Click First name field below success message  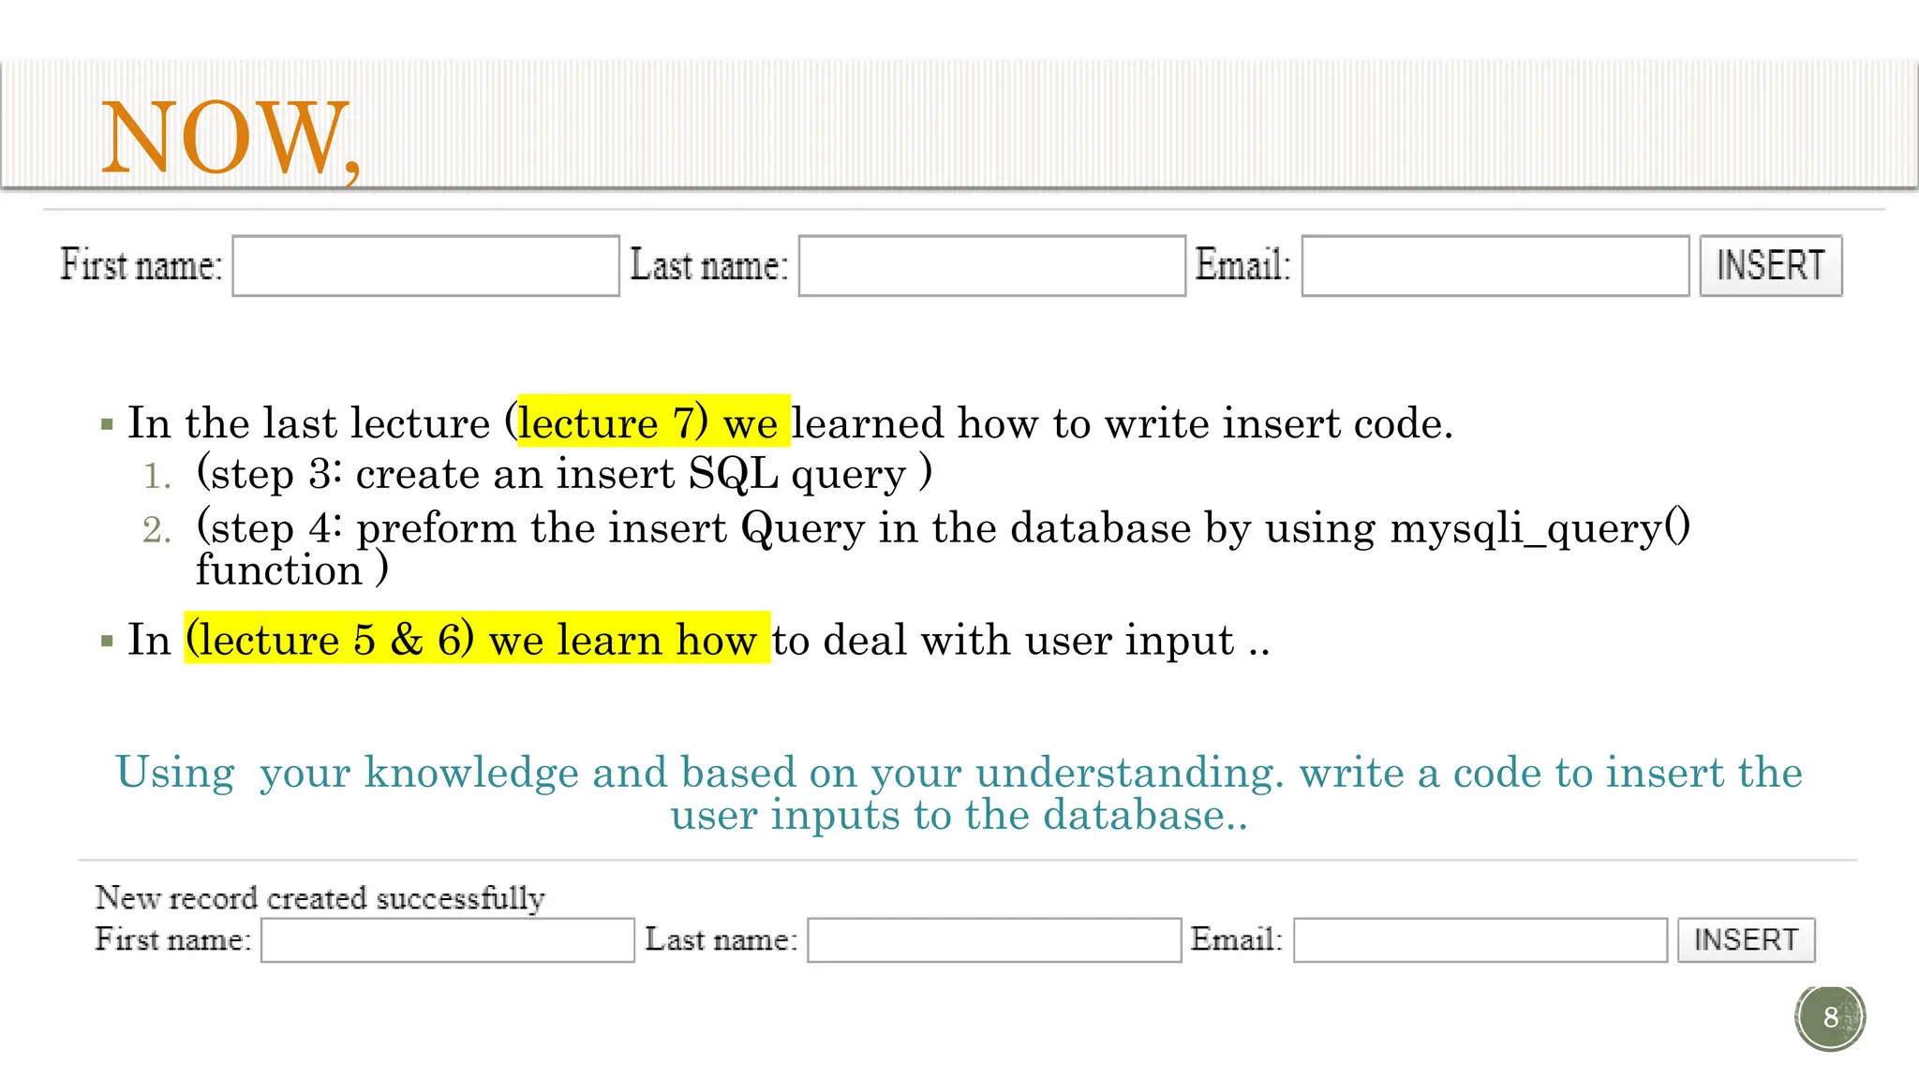[448, 939]
